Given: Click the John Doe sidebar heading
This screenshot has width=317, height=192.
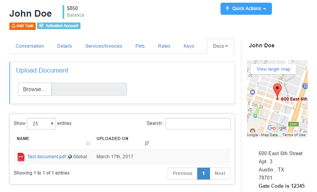Looking at the screenshot, I should (x=262, y=46).
